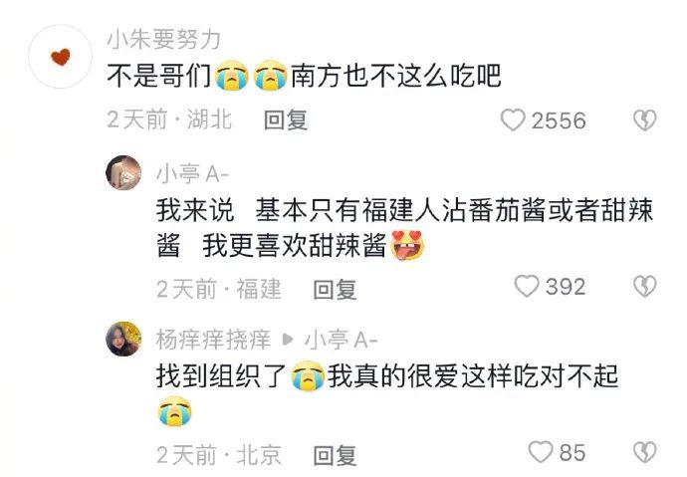Screen dimensions: 687x477
Task: Select the reply text 找到组织了
Action: [x=221, y=375]
